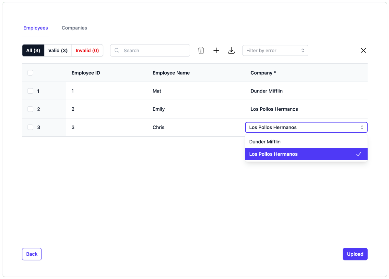
Task: Select Dunder Mifflin from dropdown list
Action: coord(306,142)
